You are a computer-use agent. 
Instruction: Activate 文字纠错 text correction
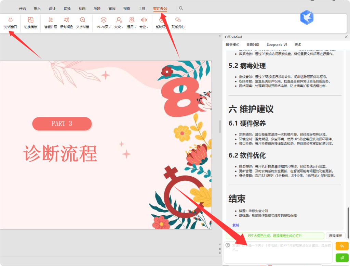pyautogui.click(x=83, y=23)
